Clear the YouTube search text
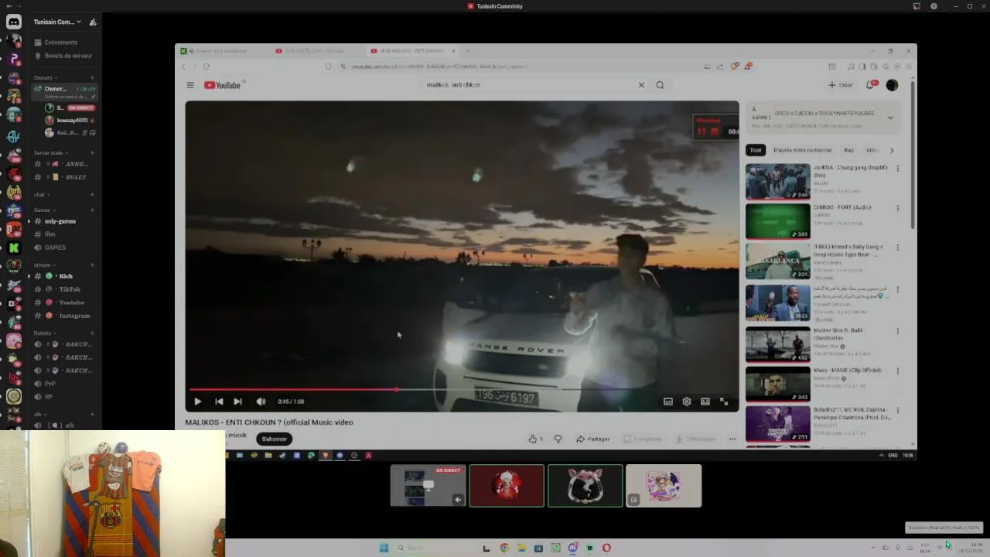The image size is (990, 557). 641,85
